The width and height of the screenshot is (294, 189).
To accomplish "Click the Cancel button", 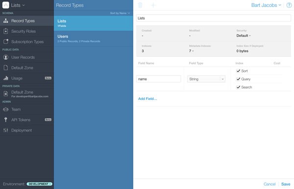I will 269,184.
